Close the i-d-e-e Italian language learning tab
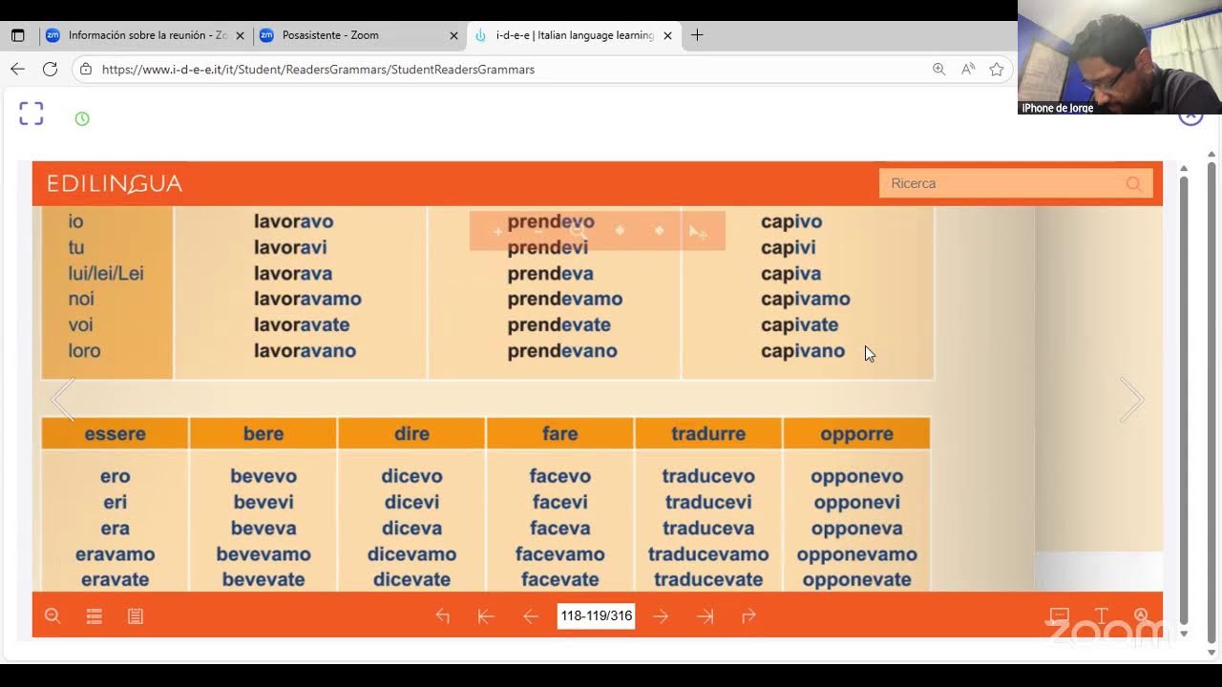The image size is (1222, 687). point(667,35)
